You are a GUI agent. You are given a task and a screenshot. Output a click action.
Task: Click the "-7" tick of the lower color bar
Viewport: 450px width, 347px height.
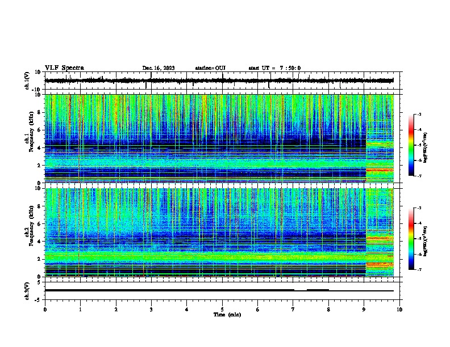[x=419, y=269]
